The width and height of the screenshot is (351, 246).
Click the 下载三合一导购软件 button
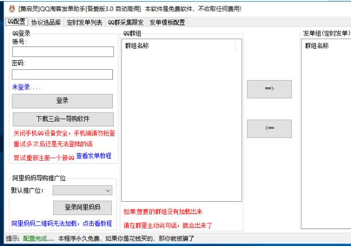(63, 119)
